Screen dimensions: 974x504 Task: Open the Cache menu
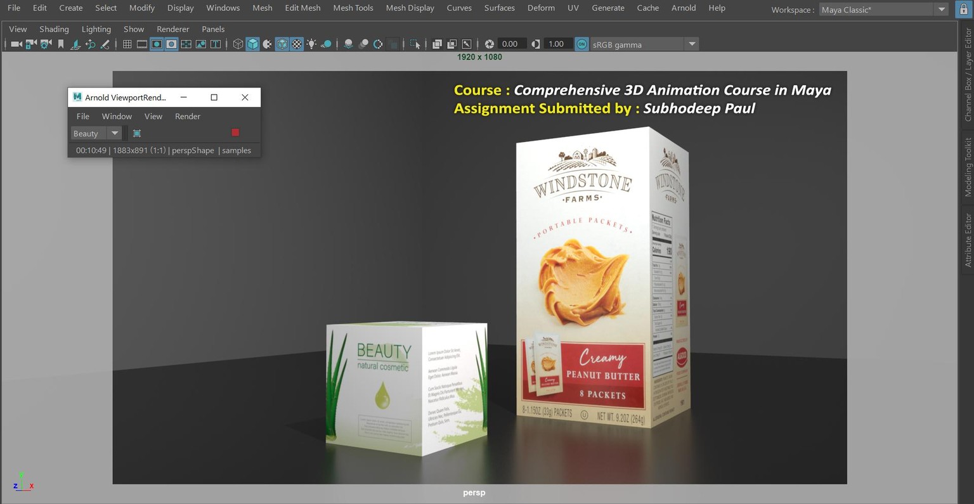tap(648, 8)
